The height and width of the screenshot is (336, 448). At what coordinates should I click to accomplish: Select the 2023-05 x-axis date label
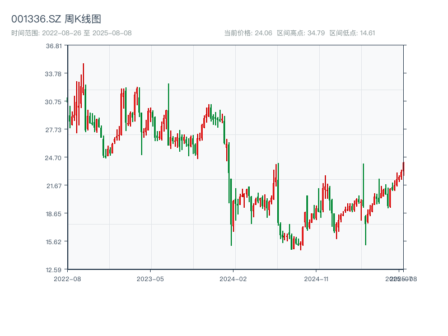coord(150,278)
